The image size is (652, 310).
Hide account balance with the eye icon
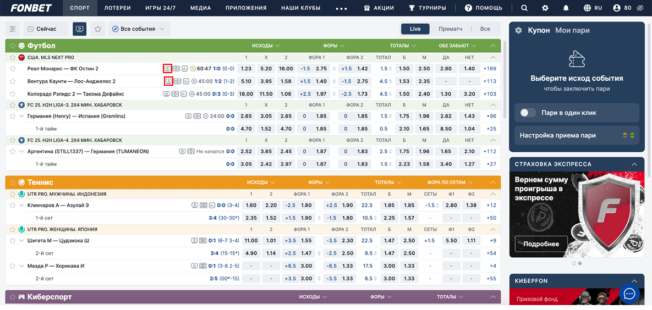[639, 8]
